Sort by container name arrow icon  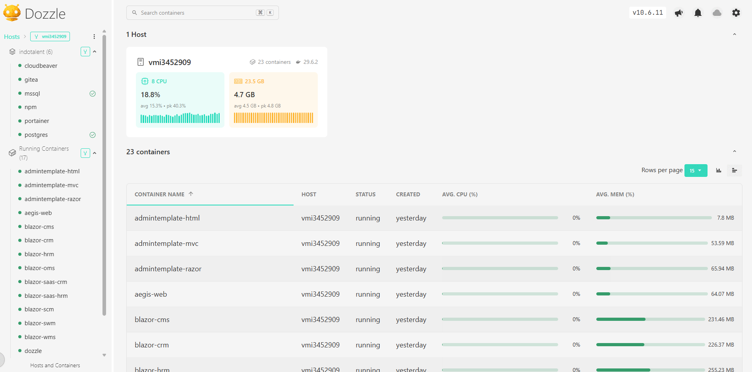[191, 194]
